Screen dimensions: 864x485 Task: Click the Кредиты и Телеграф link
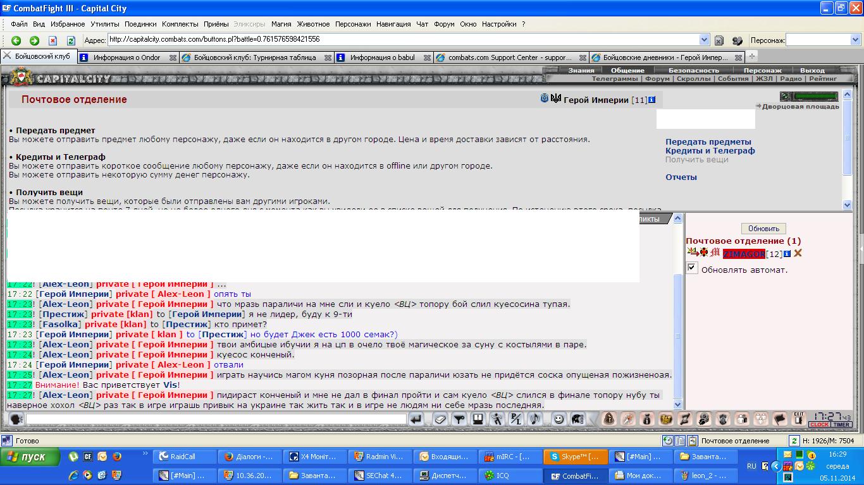[710, 151]
